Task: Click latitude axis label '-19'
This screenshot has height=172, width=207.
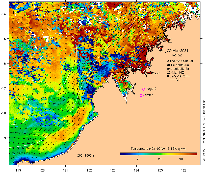Action: tap(3, 138)
